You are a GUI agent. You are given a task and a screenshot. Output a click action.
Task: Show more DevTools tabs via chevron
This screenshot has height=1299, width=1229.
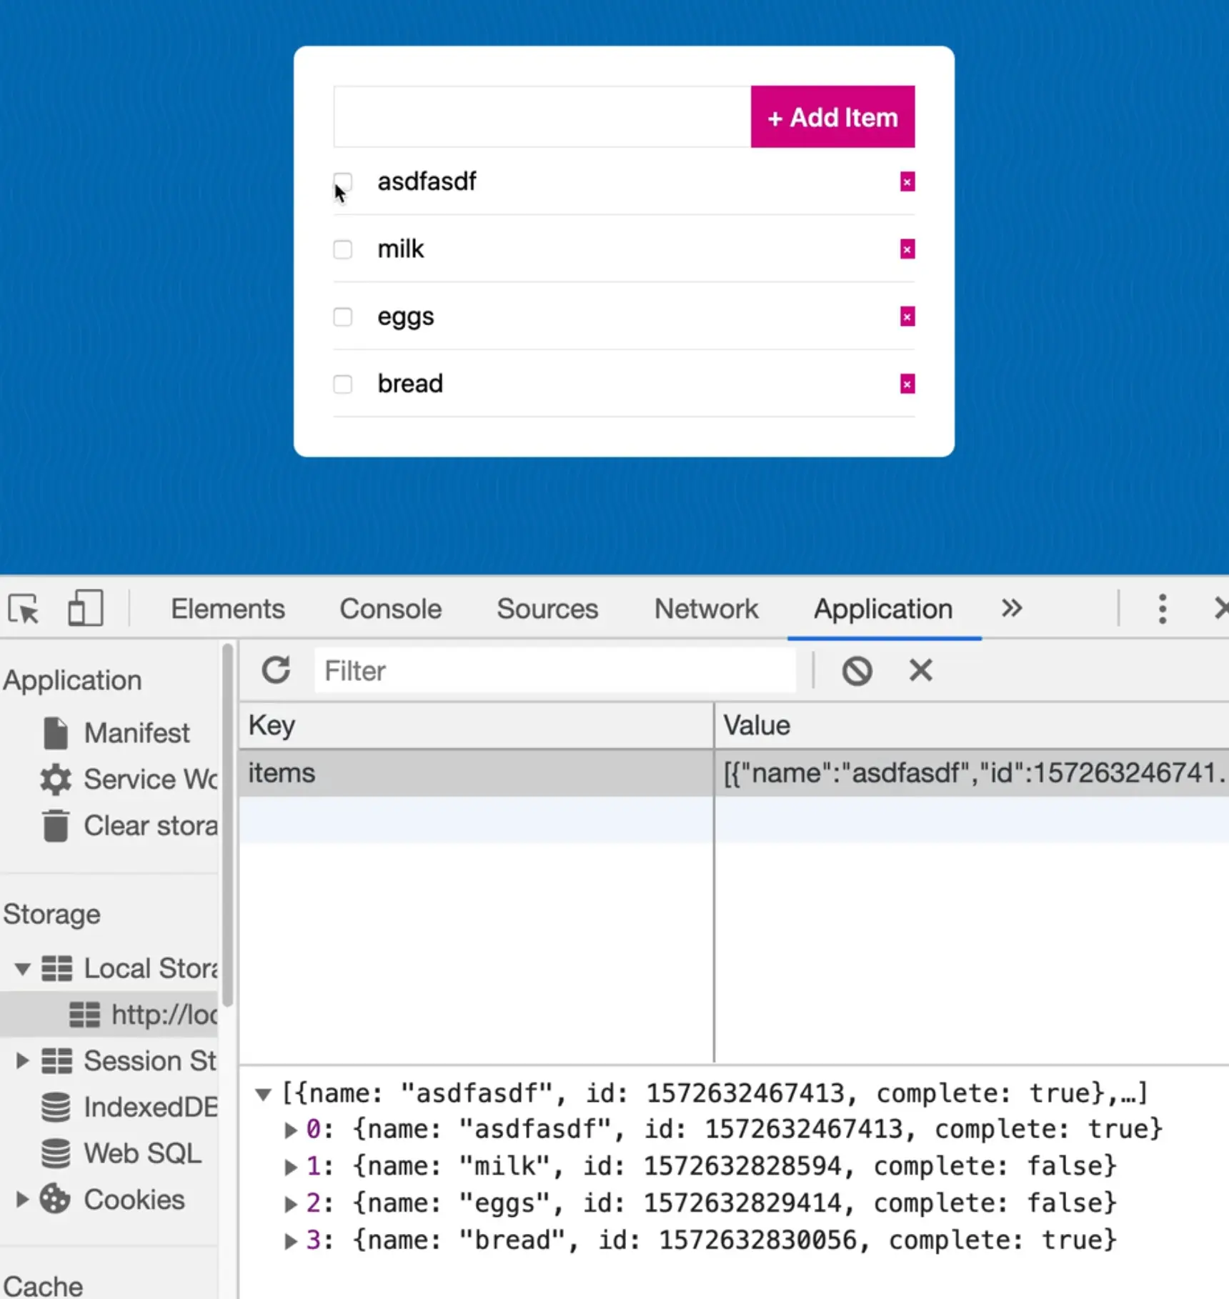pyautogui.click(x=1011, y=609)
